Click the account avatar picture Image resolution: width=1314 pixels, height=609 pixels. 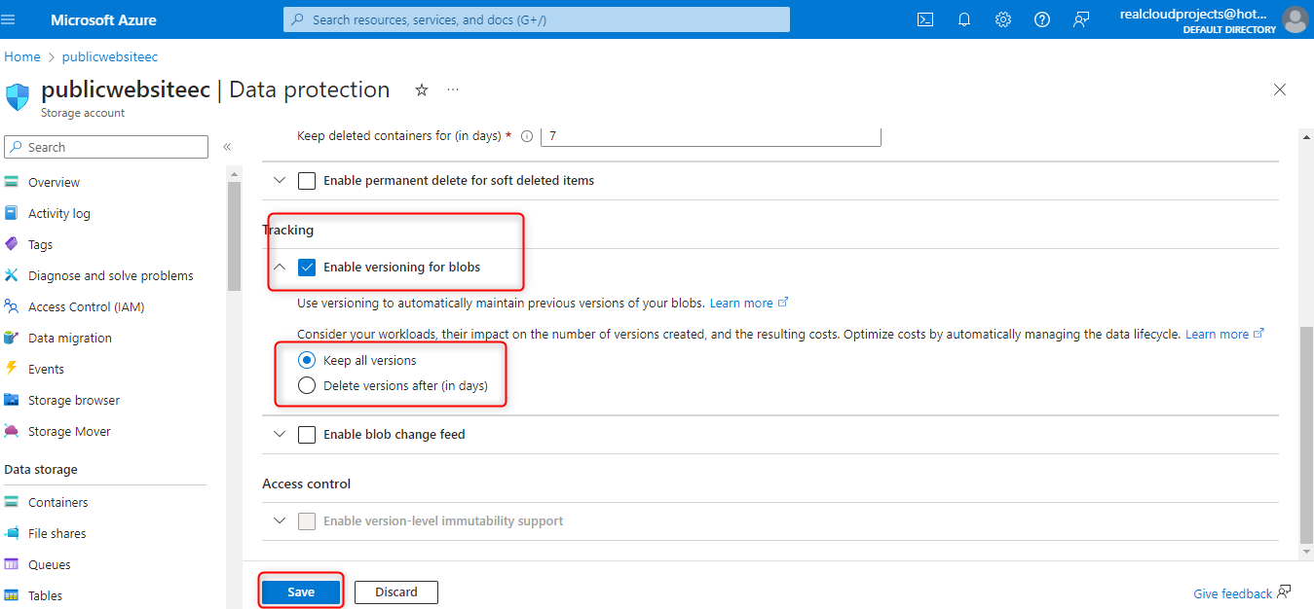pyautogui.click(x=1295, y=19)
